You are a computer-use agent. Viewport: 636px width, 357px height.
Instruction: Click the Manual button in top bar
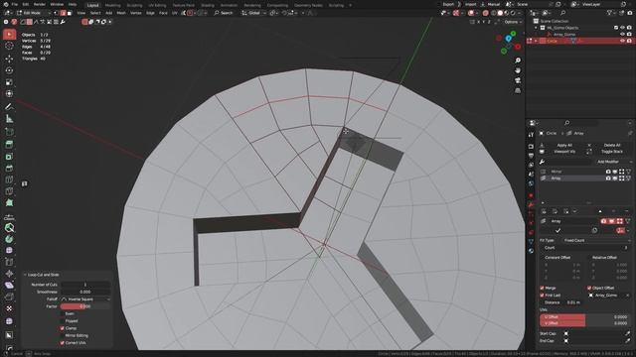pos(494,4)
